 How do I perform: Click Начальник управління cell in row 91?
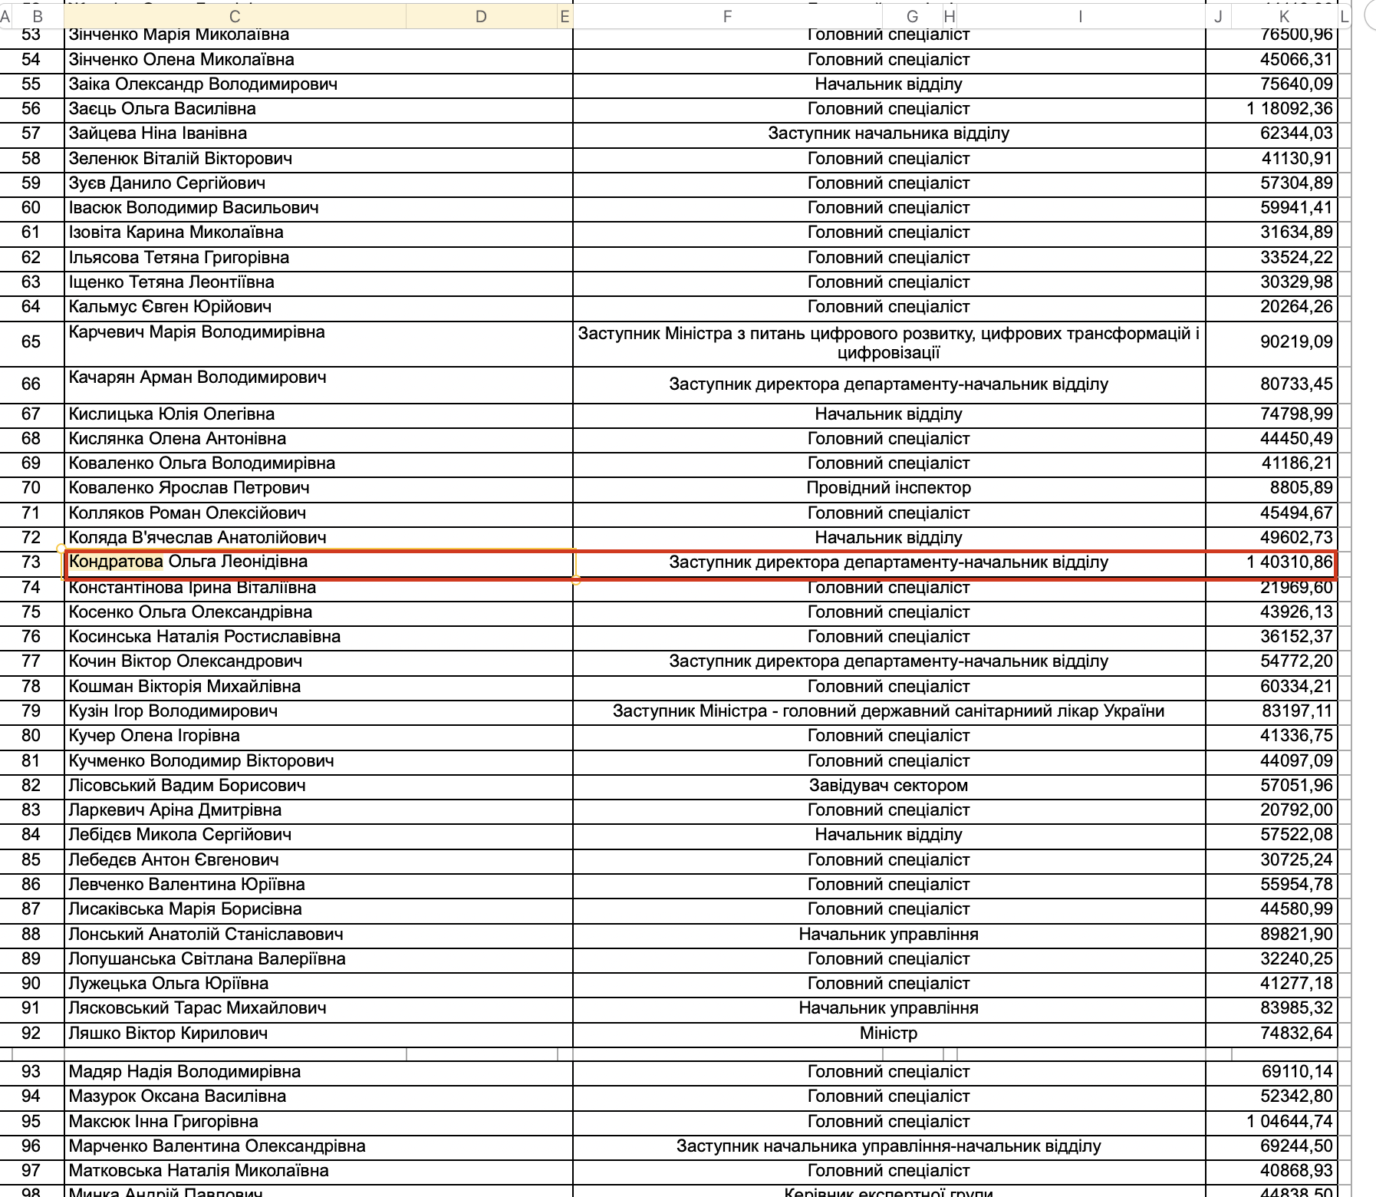(x=889, y=1008)
